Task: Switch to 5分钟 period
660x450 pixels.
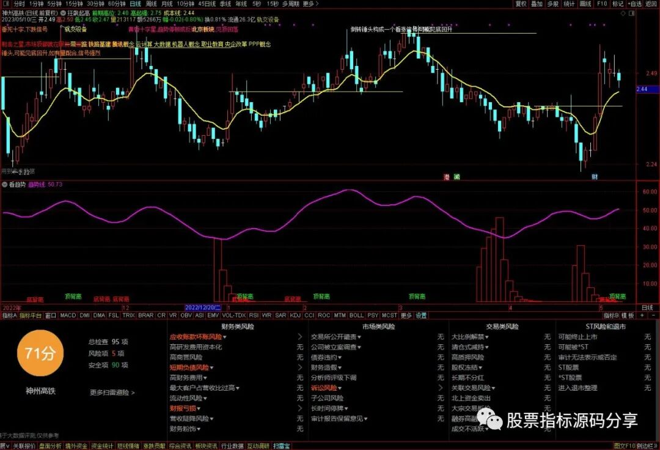Action: [54, 4]
